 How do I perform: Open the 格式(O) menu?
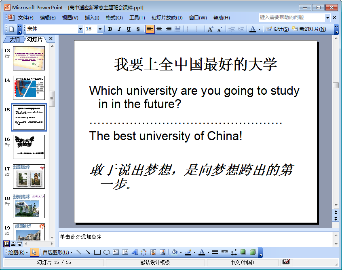[114, 18]
